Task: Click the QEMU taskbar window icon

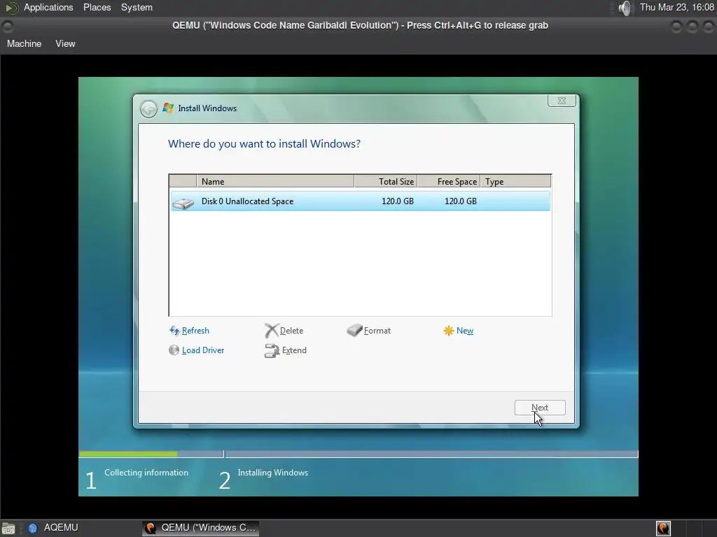Action: click(x=151, y=528)
